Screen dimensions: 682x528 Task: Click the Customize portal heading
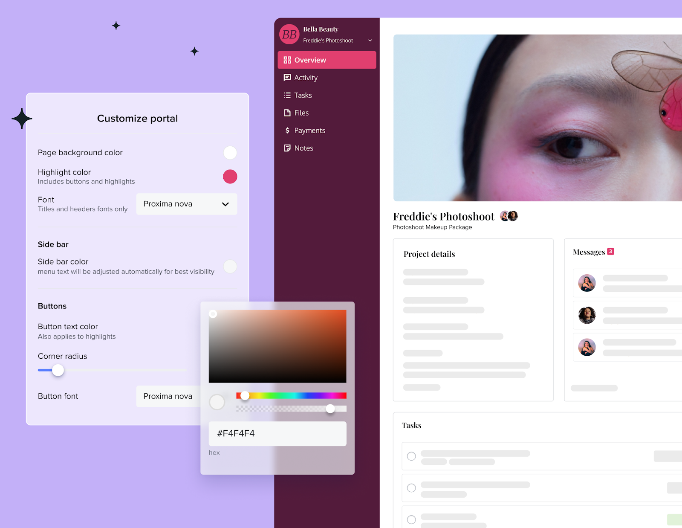[x=137, y=119]
